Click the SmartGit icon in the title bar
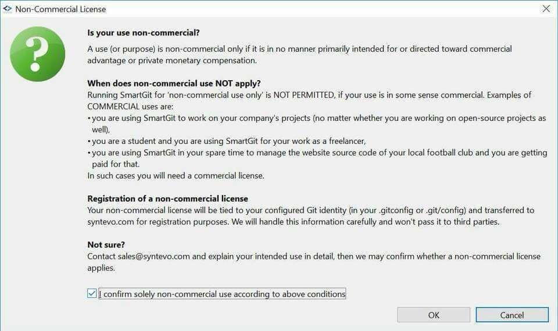 pos(7,9)
